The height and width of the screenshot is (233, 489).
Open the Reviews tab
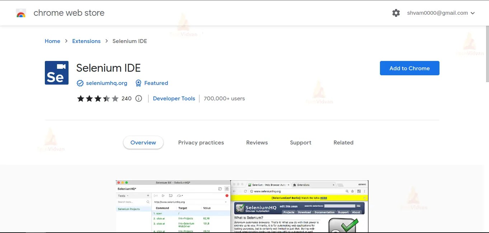pyautogui.click(x=257, y=143)
